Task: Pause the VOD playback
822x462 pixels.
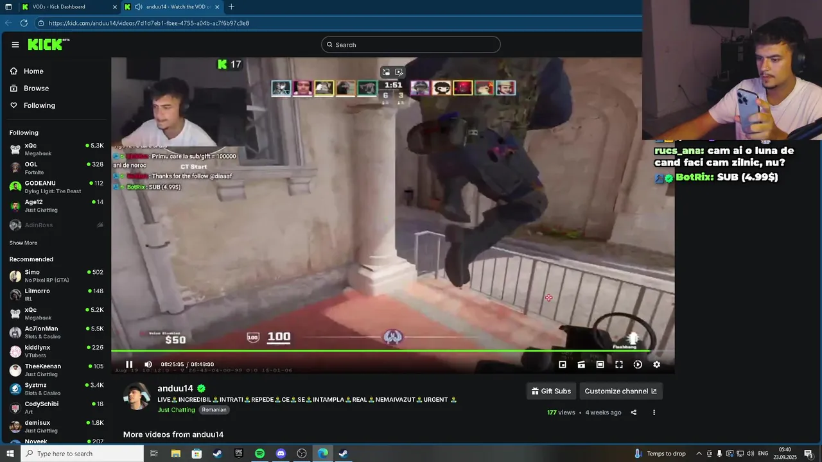Action: 129,364
